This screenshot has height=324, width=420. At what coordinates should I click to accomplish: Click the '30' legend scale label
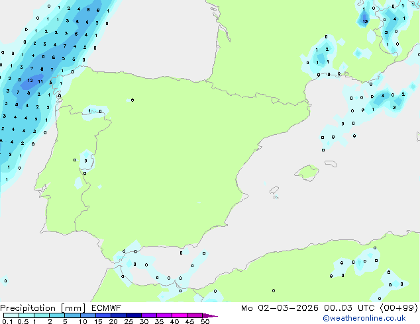144,321
